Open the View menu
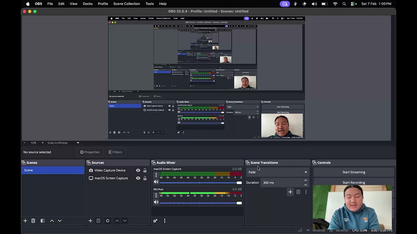The height and width of the screenshot is (234, 417). click(x=74, y=4)
